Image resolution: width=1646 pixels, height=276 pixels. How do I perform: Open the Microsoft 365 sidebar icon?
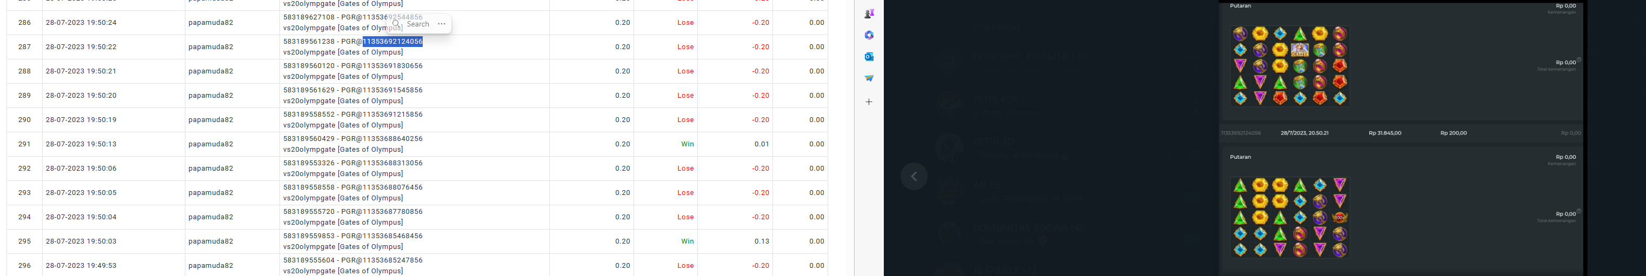(869, 35)
